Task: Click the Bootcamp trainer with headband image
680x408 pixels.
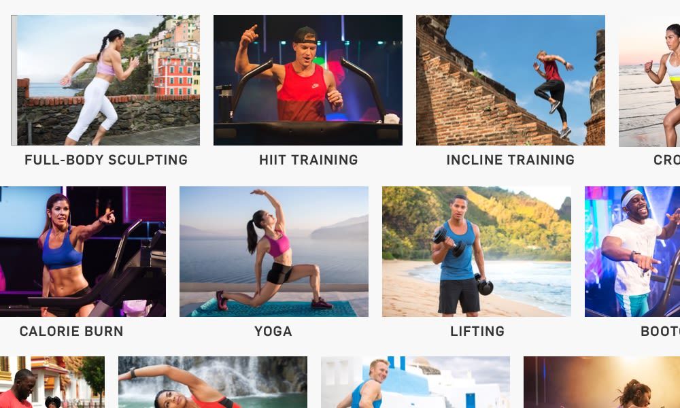Action: (632, 252)
